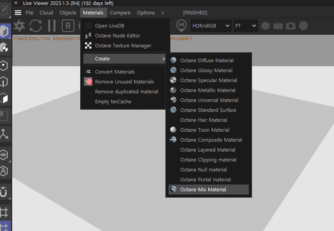
Task: Click the grid workplane icon in sidebar
Action: (4, 212)
